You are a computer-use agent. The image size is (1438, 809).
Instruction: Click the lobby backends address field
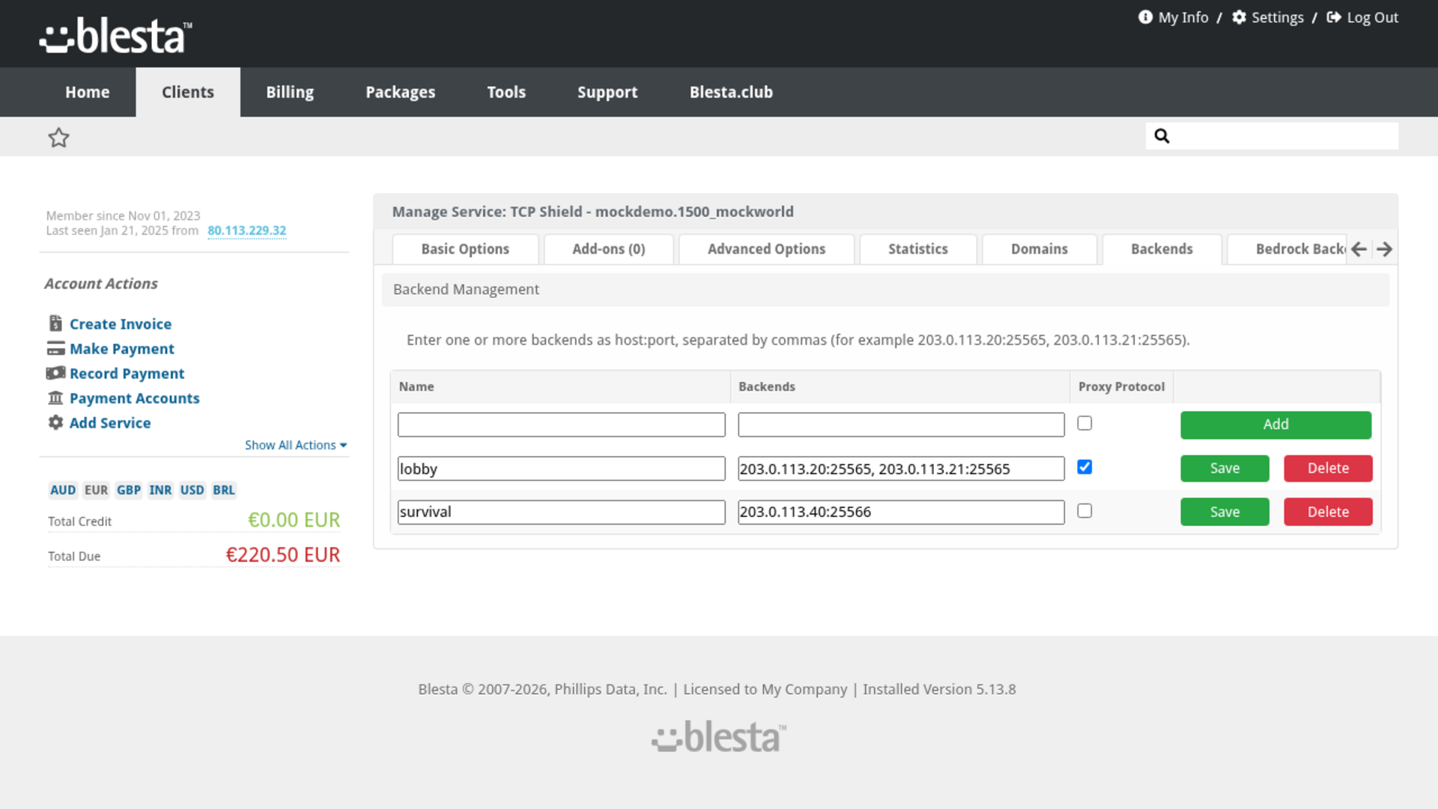(901, 469)
